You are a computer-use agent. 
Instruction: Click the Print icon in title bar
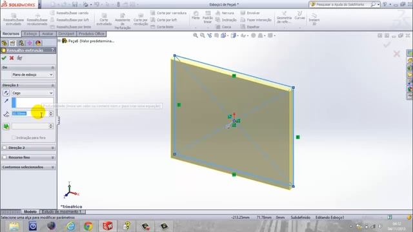point(85,5)
